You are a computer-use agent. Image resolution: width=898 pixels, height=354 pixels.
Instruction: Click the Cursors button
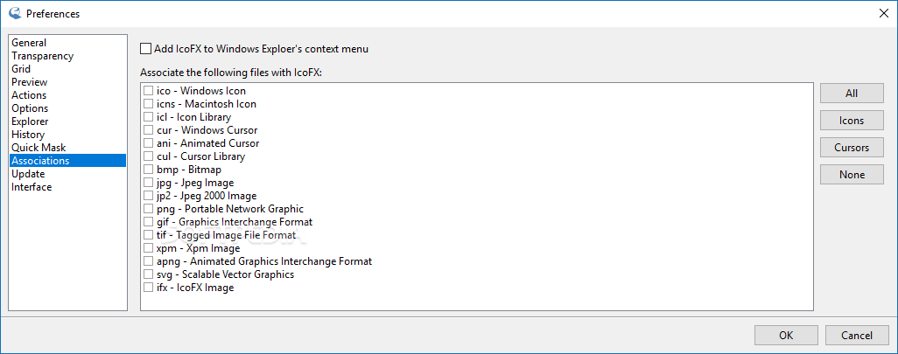[852, 148]
